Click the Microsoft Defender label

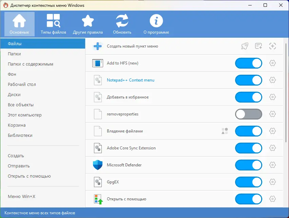click(x=124, y=165)
